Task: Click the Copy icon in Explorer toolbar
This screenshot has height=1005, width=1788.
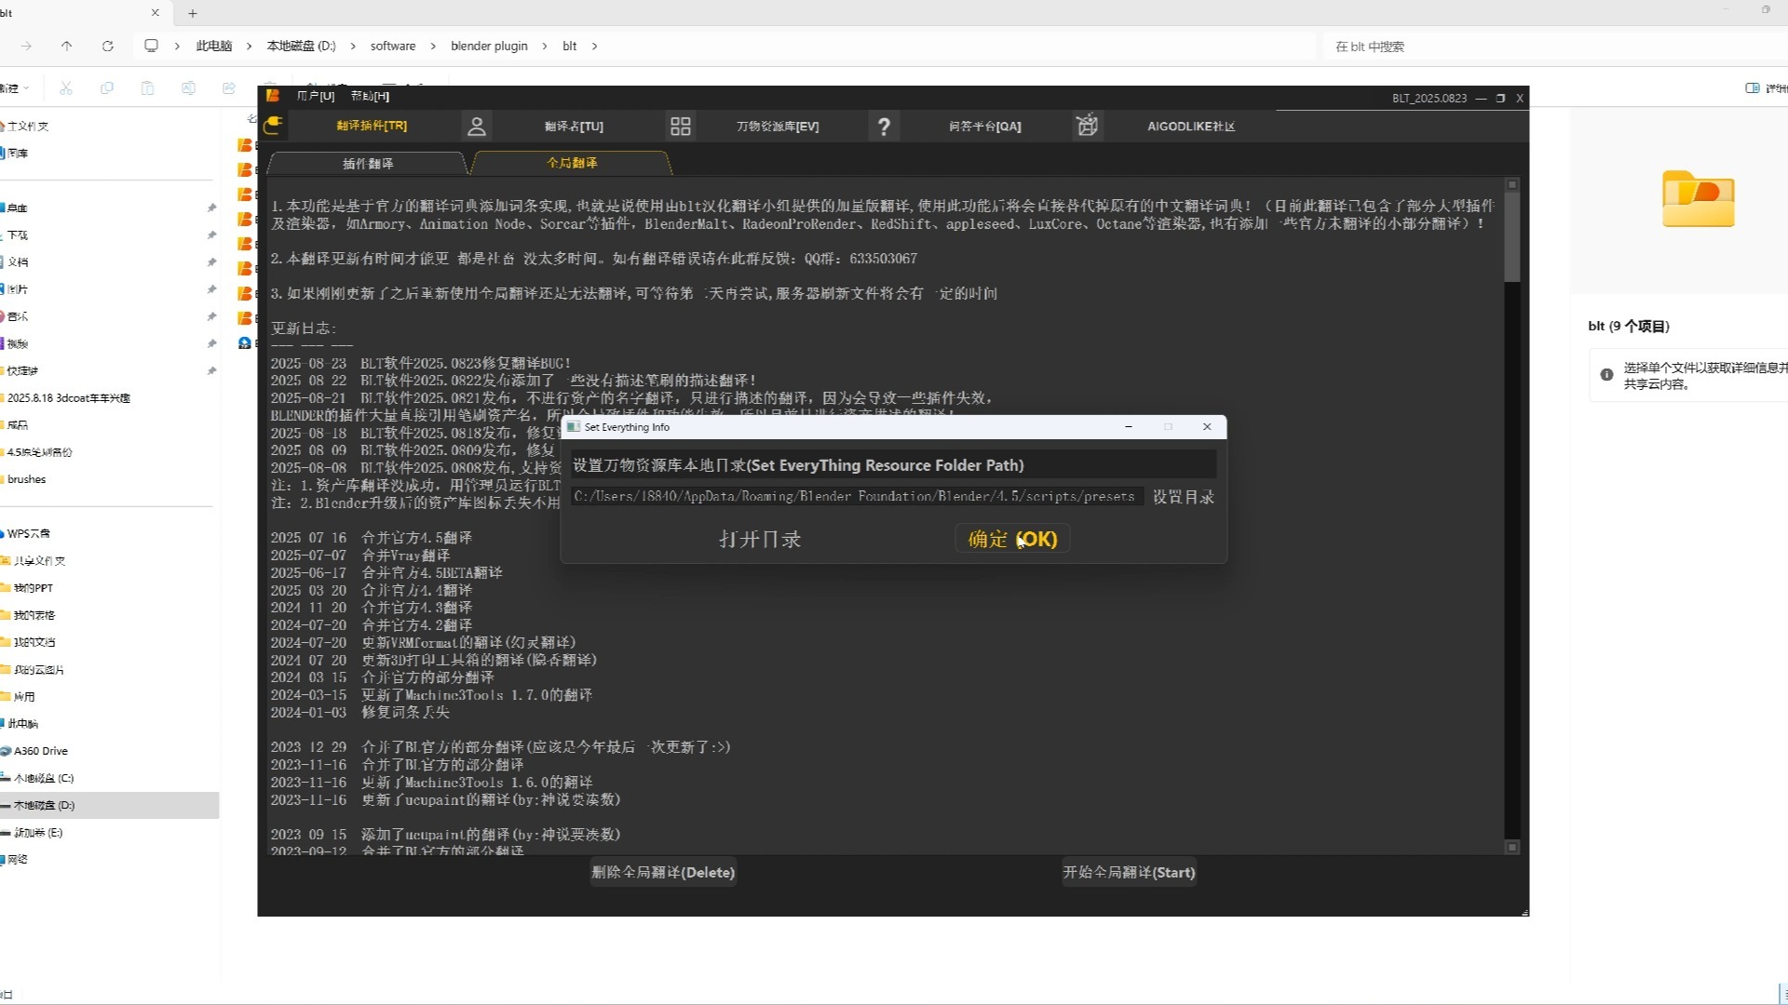Action: coord(107,87)
